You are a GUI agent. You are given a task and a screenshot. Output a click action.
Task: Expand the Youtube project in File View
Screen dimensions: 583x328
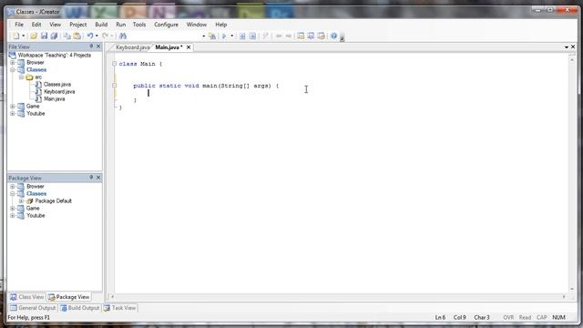tap(13, 113)
